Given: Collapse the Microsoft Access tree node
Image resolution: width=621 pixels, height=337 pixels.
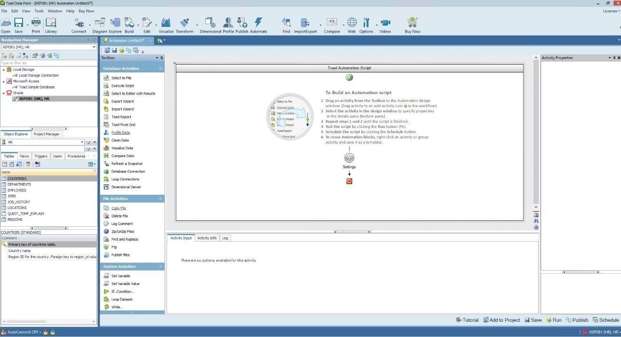Looking at the screenshot, I should click(x=4, y=81).
